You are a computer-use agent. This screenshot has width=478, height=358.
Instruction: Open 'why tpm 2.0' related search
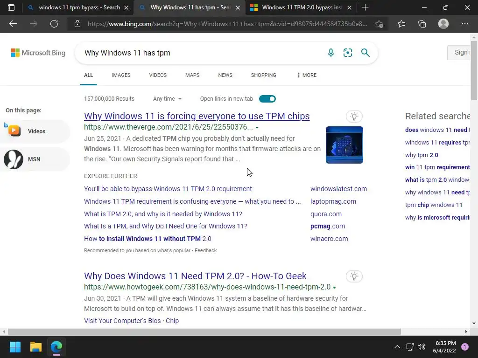(422, 155)
